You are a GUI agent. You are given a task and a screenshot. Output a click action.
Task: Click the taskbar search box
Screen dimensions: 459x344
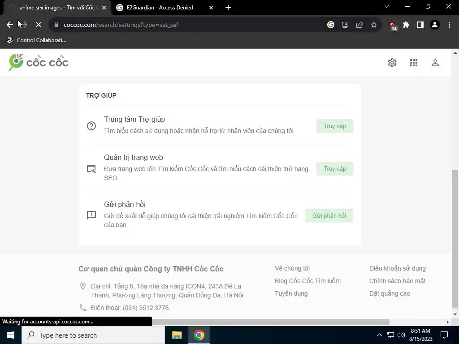pos(93,335)
